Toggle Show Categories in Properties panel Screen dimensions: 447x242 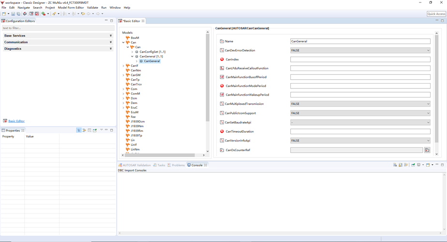[79, 130]
